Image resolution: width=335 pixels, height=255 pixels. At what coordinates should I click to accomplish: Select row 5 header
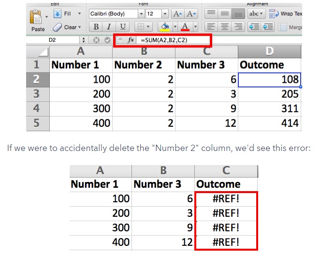point(38,123)
